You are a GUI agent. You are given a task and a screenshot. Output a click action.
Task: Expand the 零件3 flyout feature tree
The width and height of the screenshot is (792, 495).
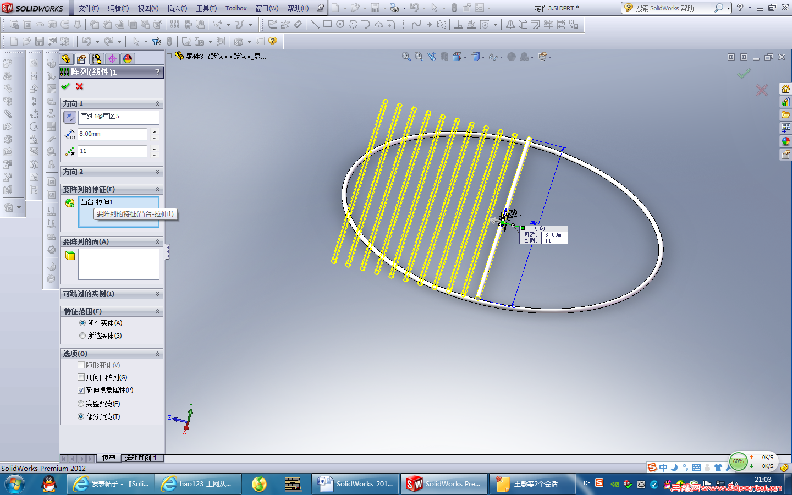[x=170, y=56]
